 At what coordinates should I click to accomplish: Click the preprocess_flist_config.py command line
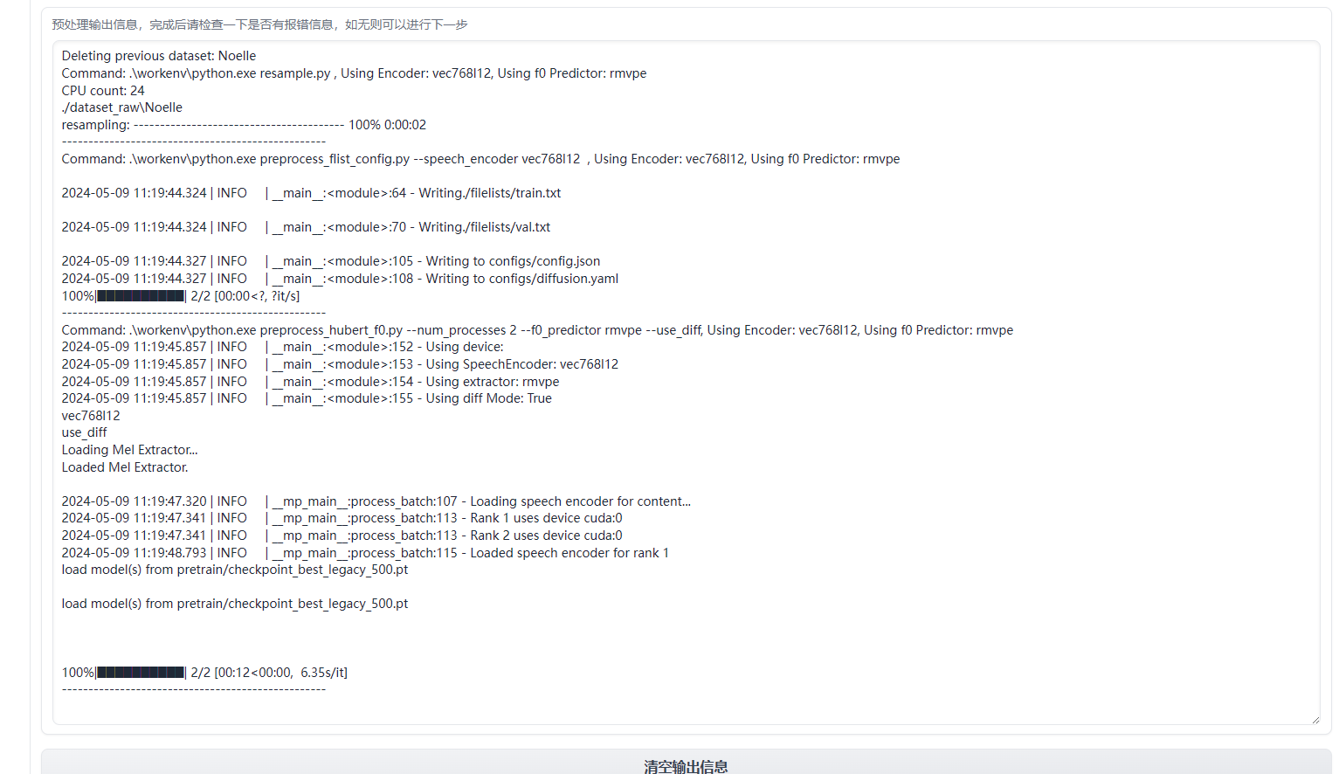tap(480, 159)
